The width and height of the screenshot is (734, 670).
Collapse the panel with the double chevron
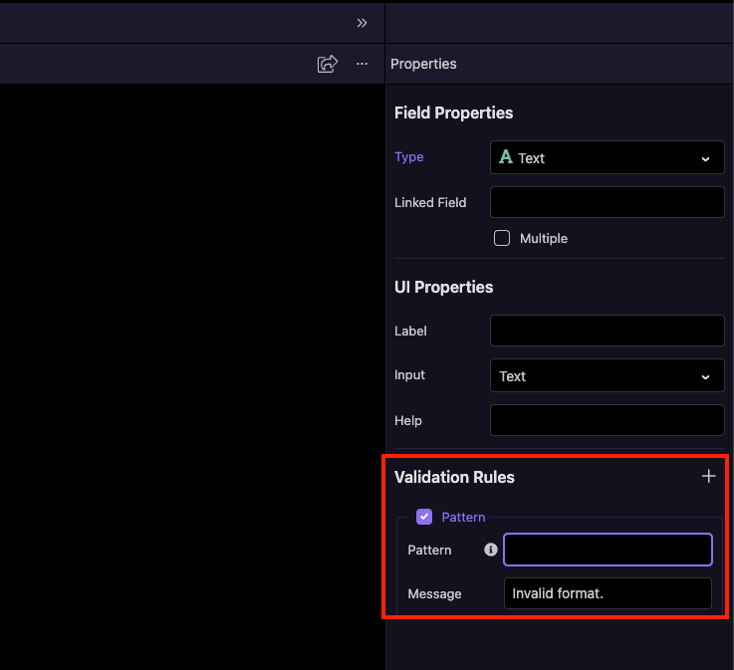click(362, 23)
